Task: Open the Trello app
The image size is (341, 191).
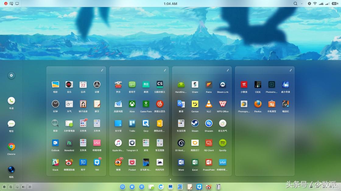Action: (132, 123)
